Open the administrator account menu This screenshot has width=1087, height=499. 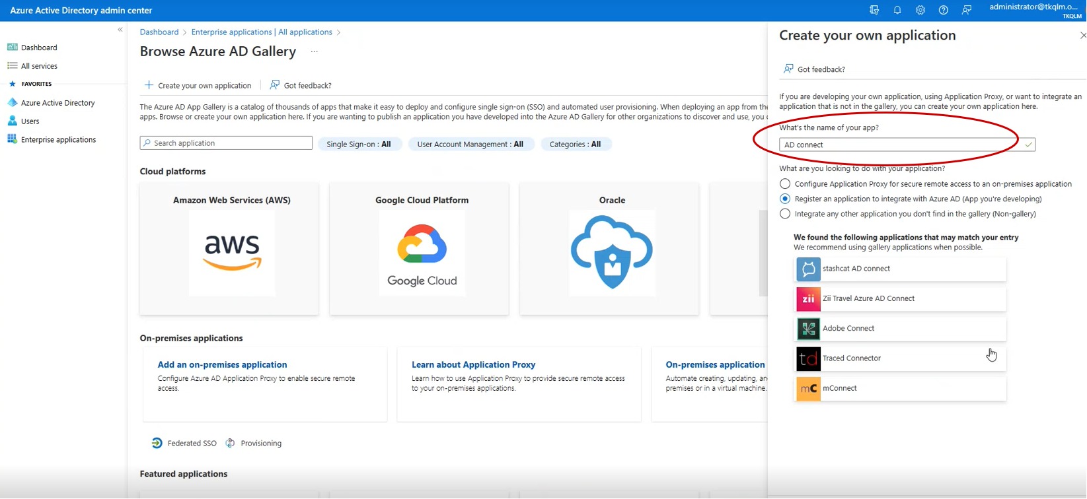click(1035, 11)
